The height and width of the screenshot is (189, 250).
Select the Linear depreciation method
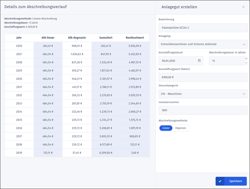coord(166,128)
